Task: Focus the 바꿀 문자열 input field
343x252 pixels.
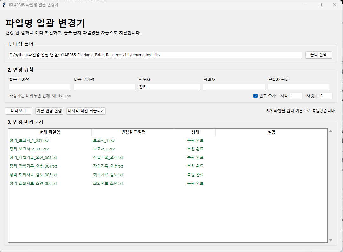Action: coord(104,87)
